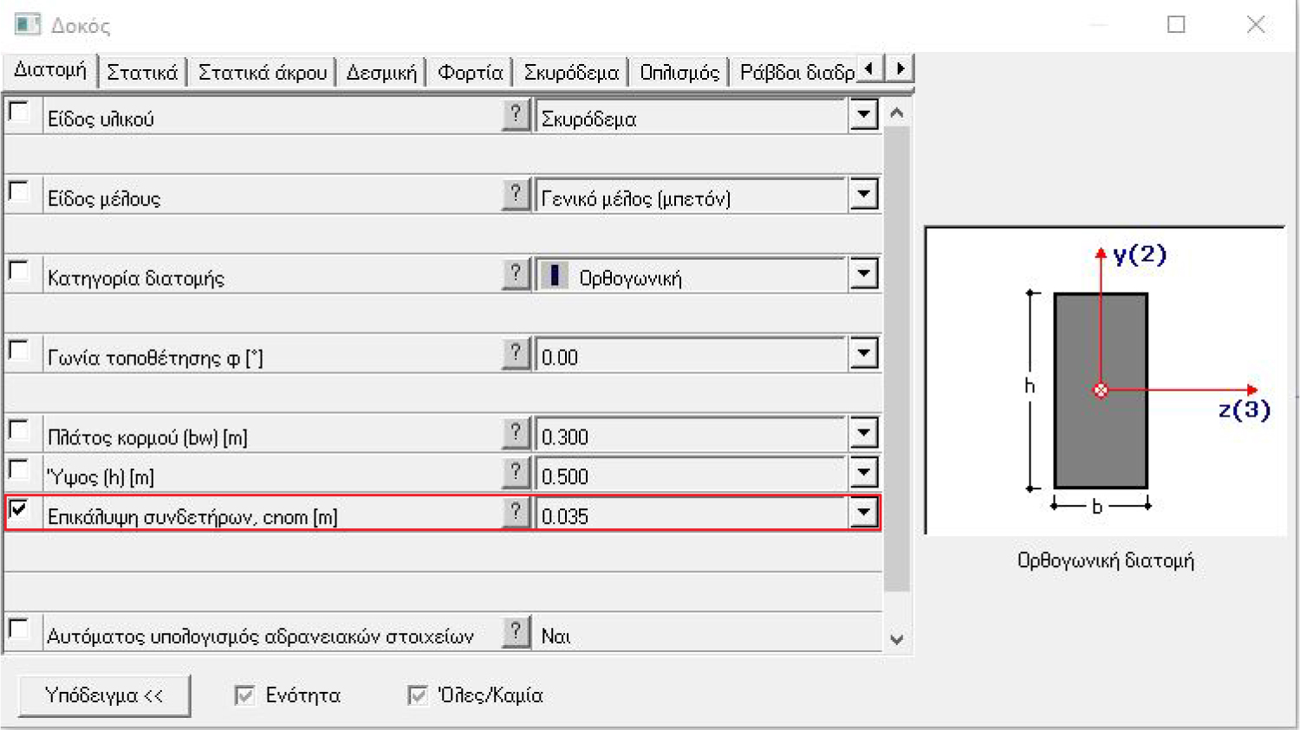Uncheck the Επικάλυψη συνδετήρων cnom checkbox
The height and width of the screenshot is (730, 1300).
18,510
